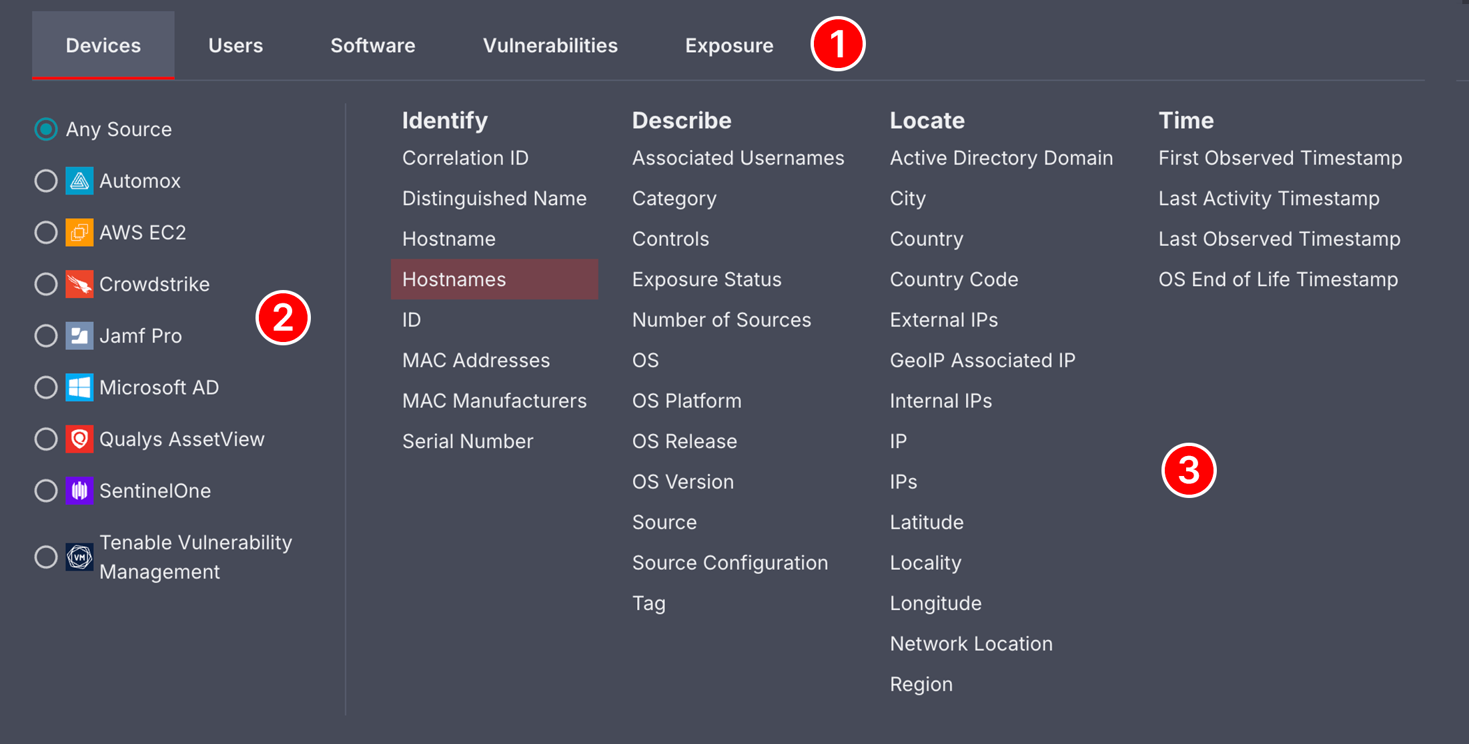Select the Any Source radio button

coord(45,129)
